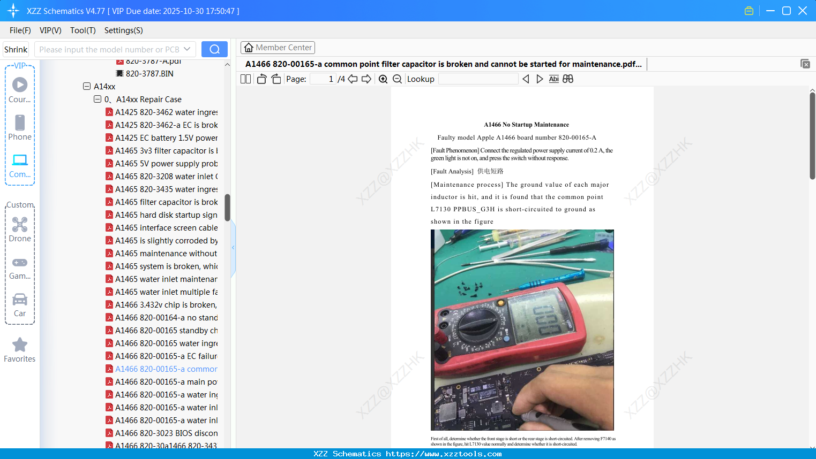Click the document viewer vertical scrollbar thumb

coord(812,136)
